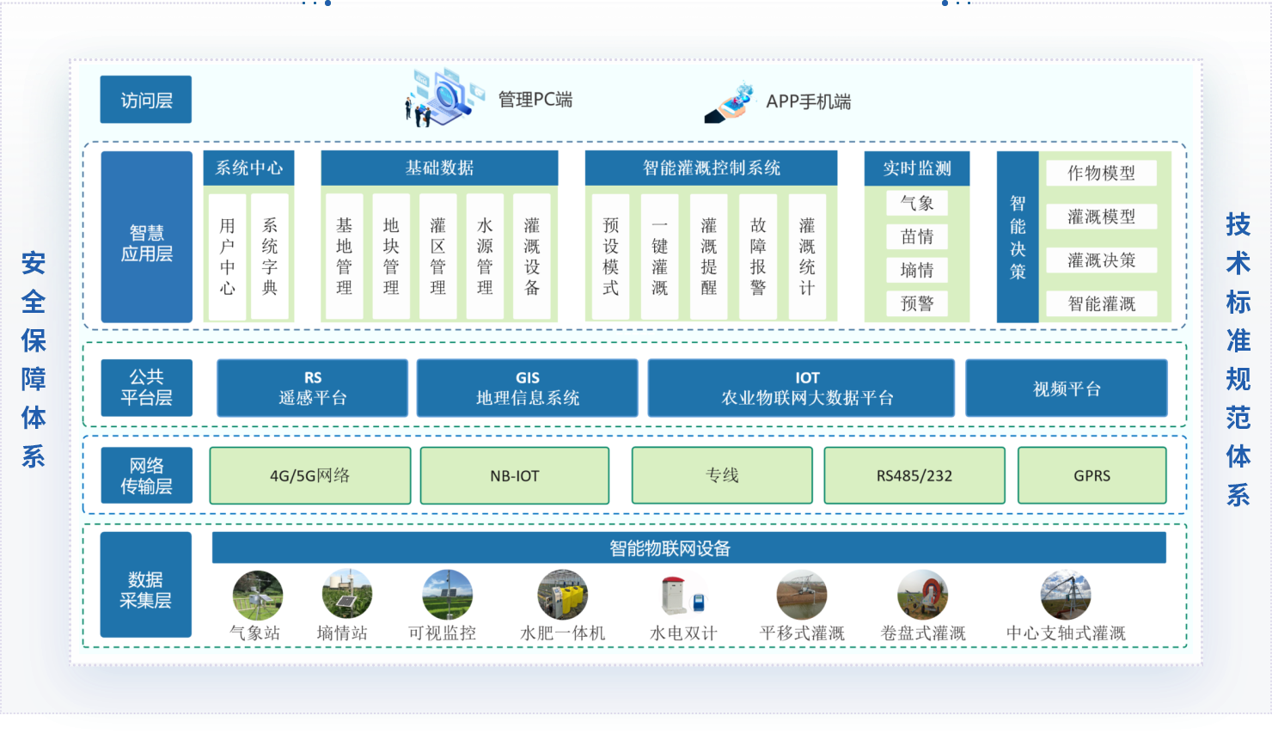
Task: Select the 平移式灌溉 circular image
Action: [801, 595]
